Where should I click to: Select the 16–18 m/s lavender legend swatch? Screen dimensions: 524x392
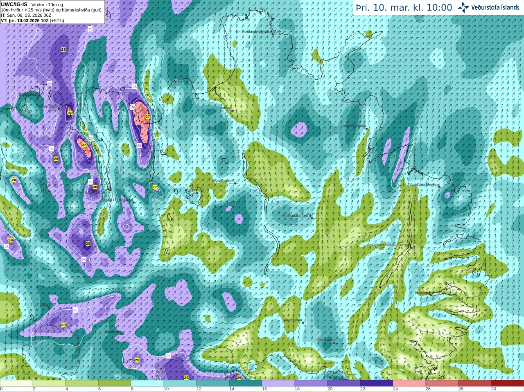pyautogui.click(x=278, y=383)
